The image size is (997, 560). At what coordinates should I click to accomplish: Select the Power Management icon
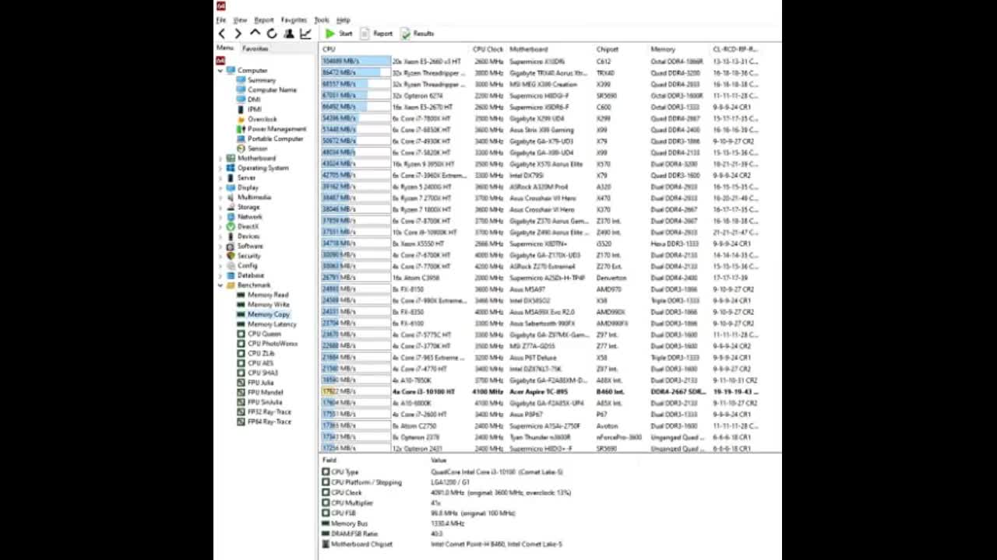point(241,129)
